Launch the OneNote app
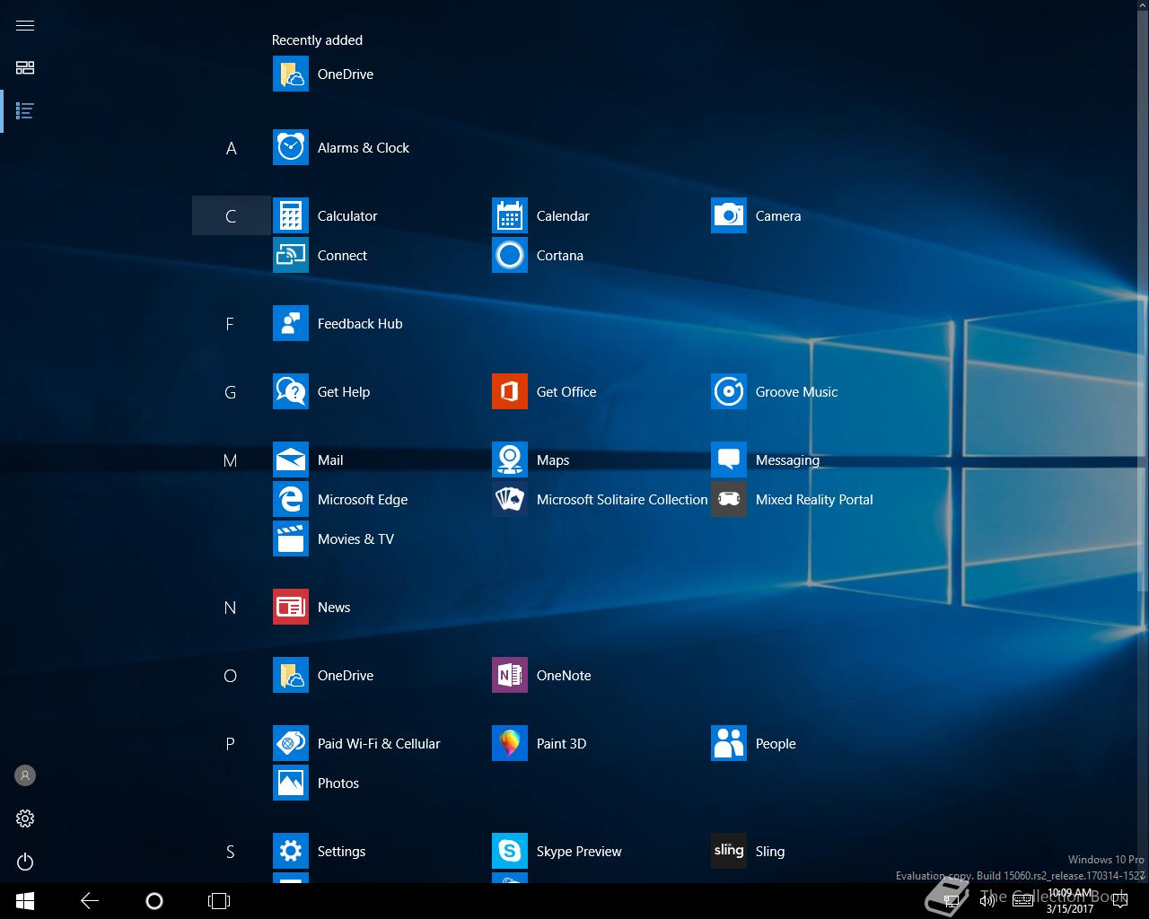The height and width of the screenshot is (919, 1149). click(541, 676)
